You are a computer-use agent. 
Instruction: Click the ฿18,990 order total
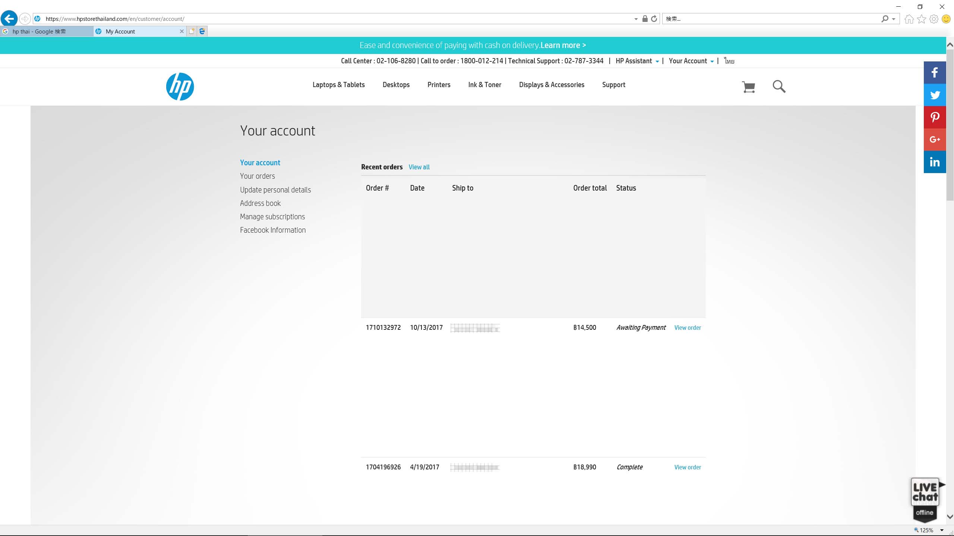[x=584, y=467]
